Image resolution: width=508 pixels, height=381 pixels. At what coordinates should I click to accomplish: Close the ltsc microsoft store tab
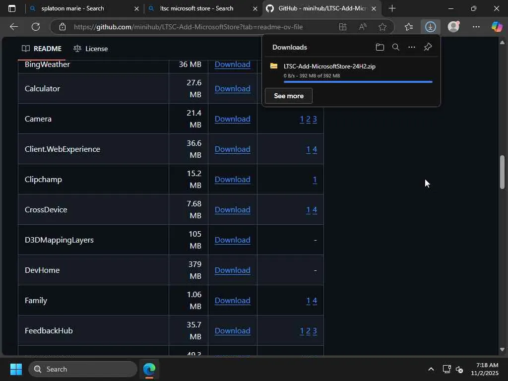pos(255,9)
